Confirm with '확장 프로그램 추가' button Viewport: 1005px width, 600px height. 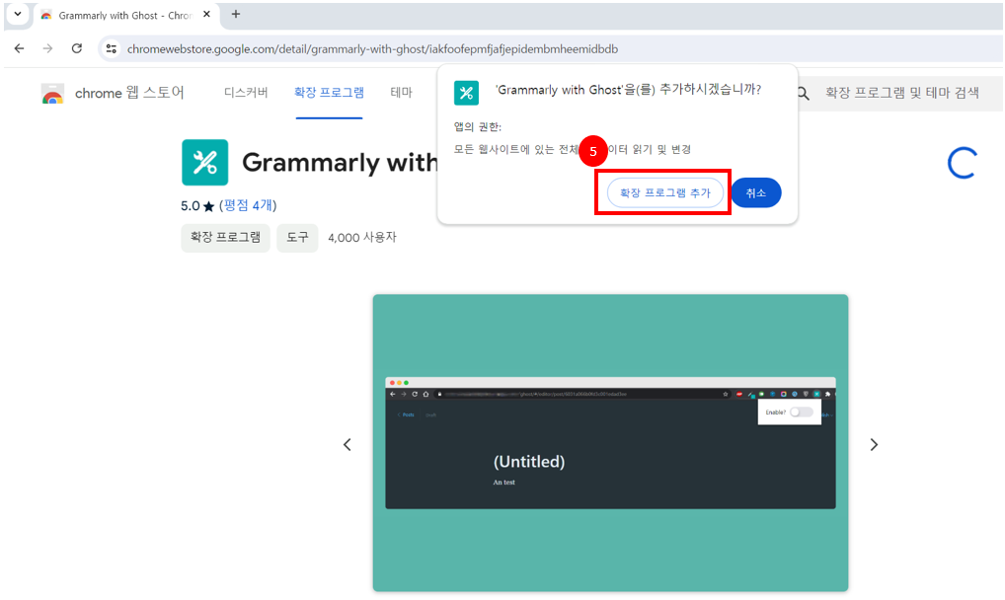664,192
